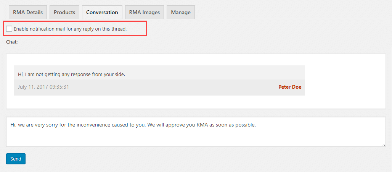This screenshot has width=392, height=172.
Task: Open the Manage tab
Action: [x=181, y=12]
